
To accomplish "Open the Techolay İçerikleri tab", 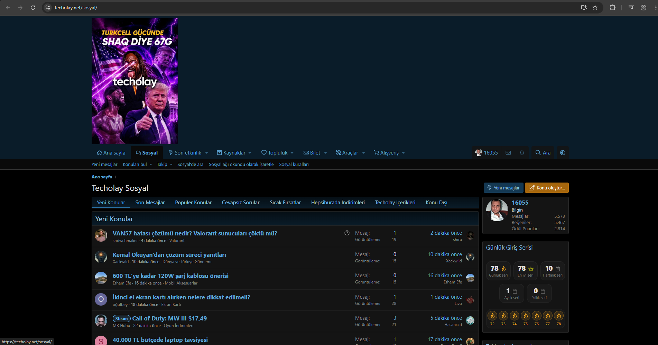I will (x=395, y=203).
